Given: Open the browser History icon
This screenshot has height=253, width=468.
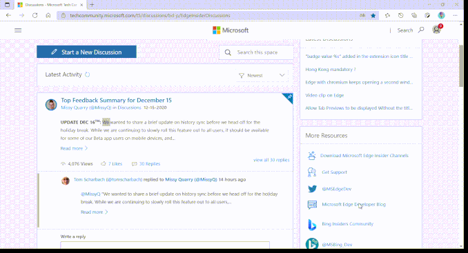Looking at the screenshot, I should [x=400, y=15].
